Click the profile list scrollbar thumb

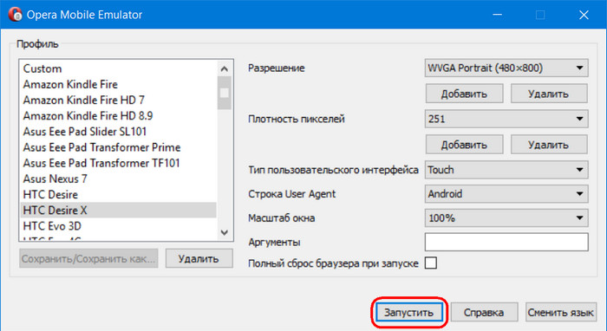[x=224, y=93]
